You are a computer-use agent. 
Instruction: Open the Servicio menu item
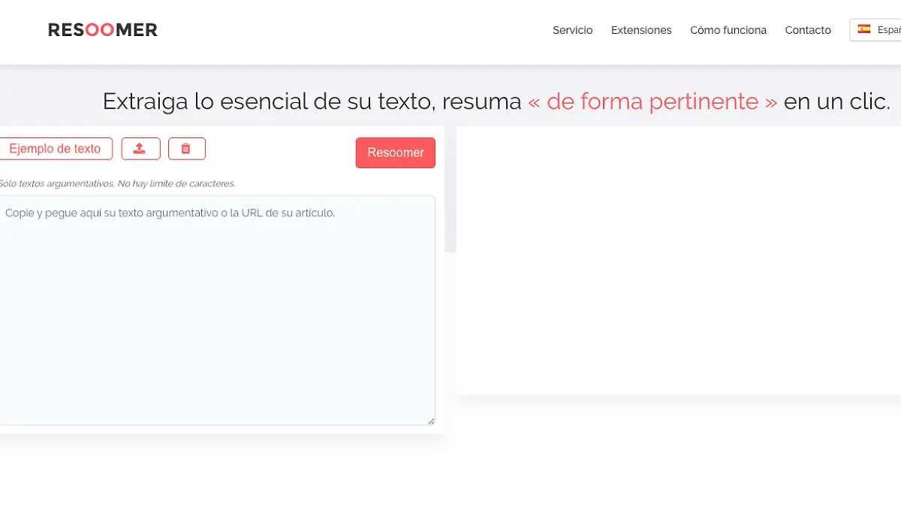point(572,30)
